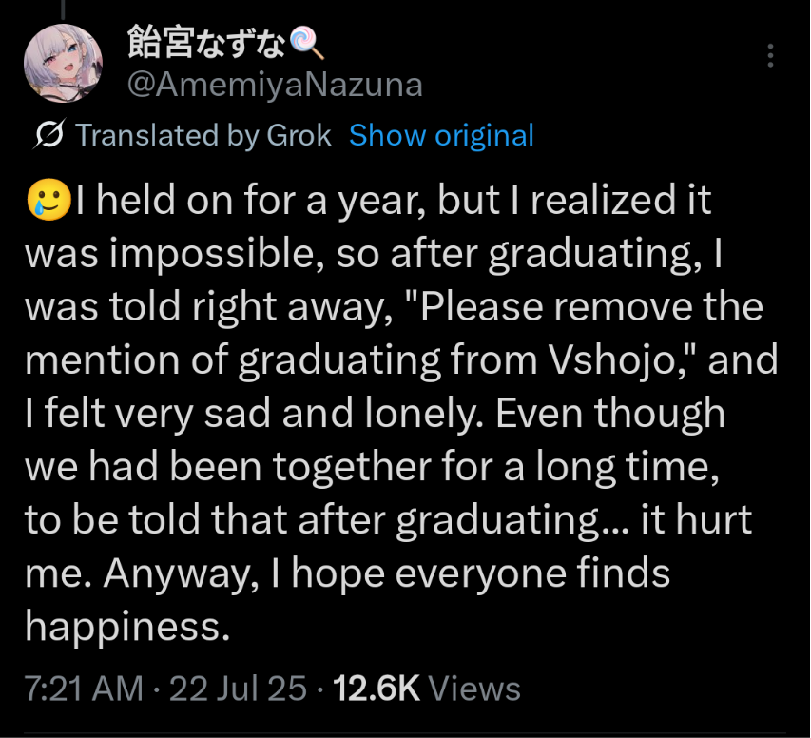The height and width of the screenshot is (738, 811).
Task: Click the 7:21 AM timestamp
Action: point(84,689)
